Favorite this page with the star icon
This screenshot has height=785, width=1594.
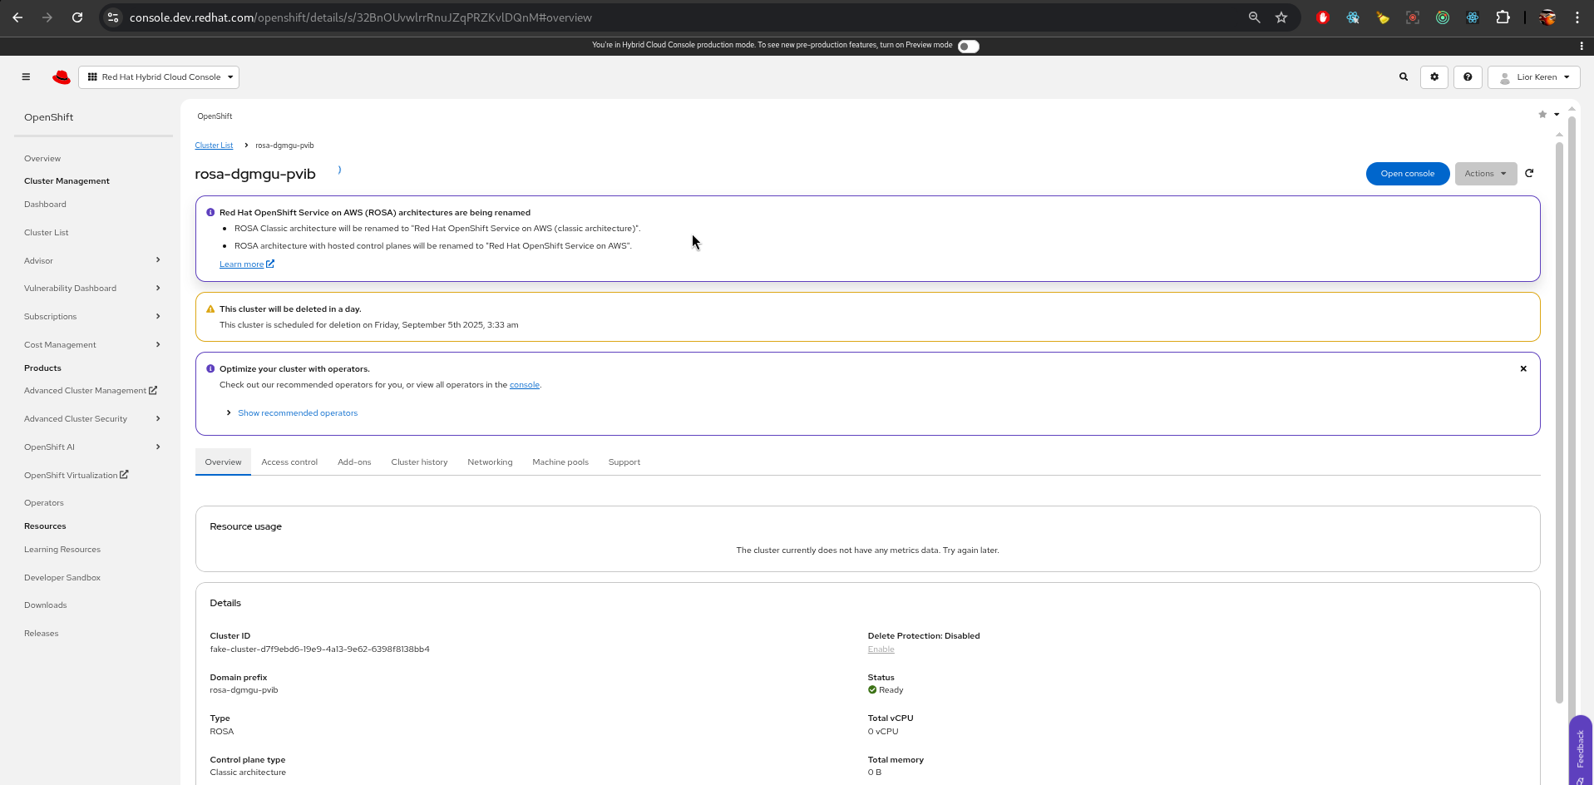1542,115
